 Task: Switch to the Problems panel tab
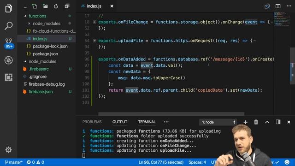click(x=92, y=122)
